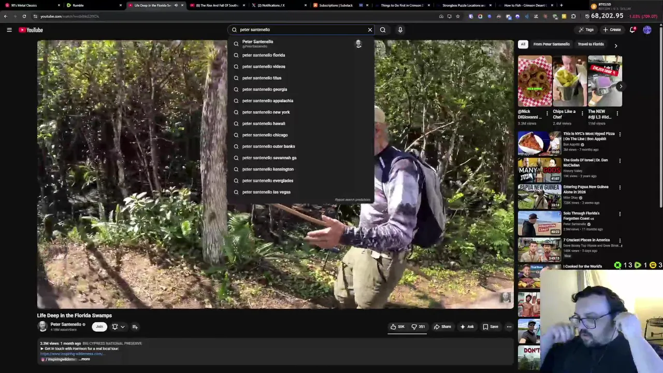Screen dimensions: 663x373
Task: Toggle the notification bell for Peter Santenello
Action: click(115, 326)
